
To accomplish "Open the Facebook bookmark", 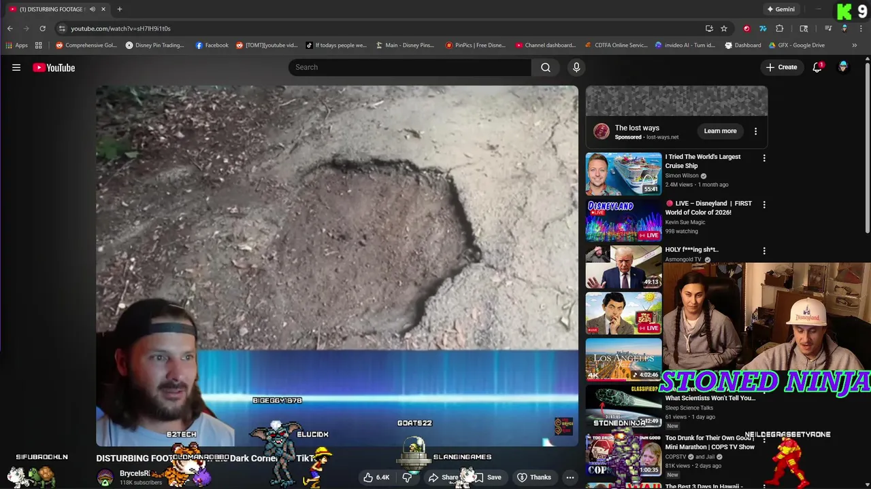I will pyautogui.click(x=212, y=46).
